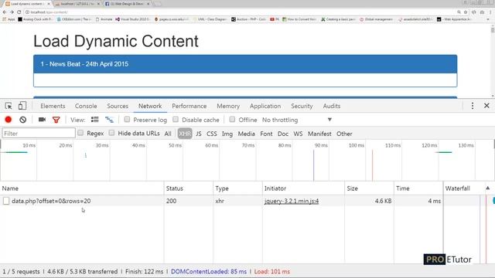Open the Performance tab
The width and height of the screenshot is (495, 278).
(189, 106)
